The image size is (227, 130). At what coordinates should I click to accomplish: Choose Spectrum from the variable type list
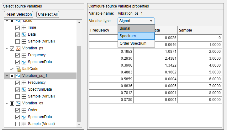136,36
